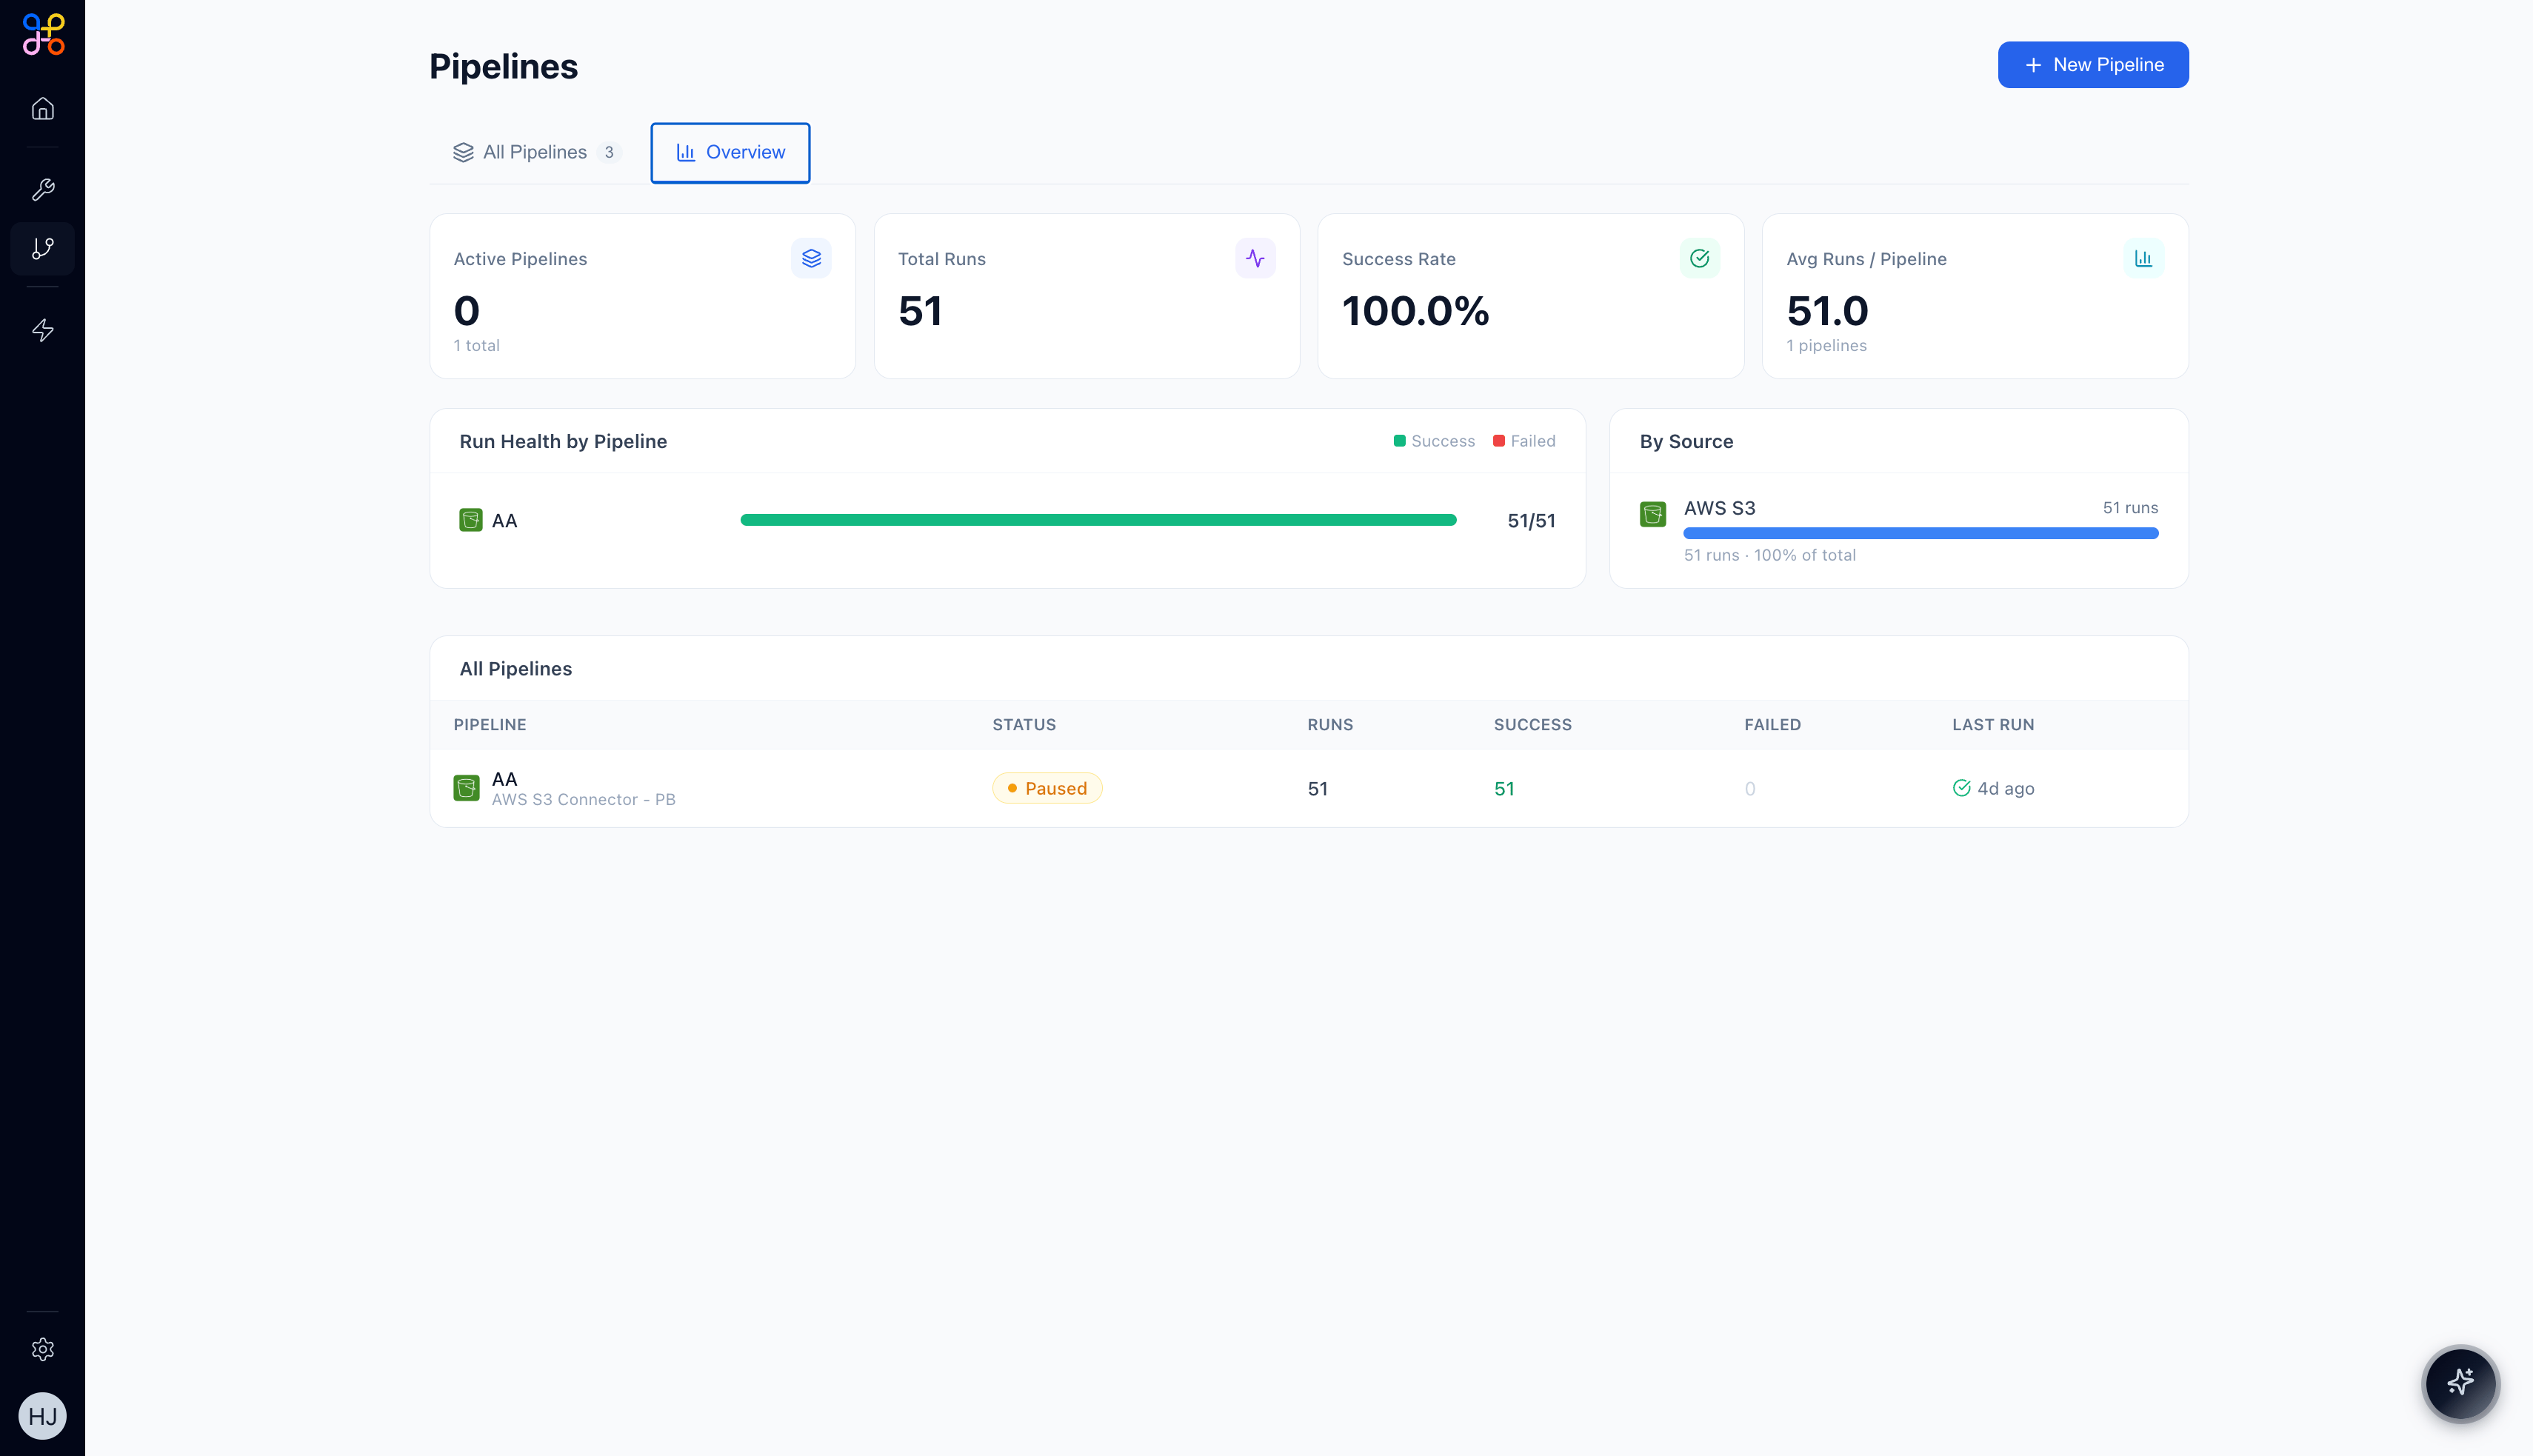Click the FAILED column header

pos(1772,724)
